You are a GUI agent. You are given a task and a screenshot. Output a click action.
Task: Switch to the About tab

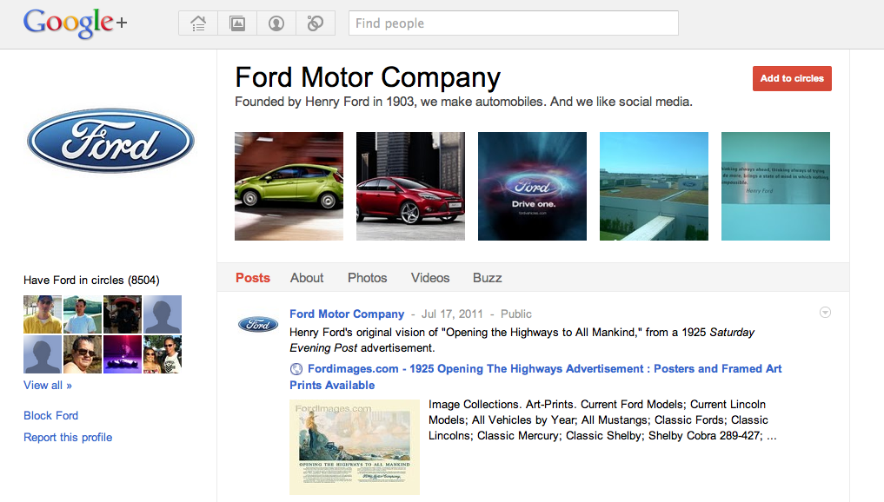point(307,278)
